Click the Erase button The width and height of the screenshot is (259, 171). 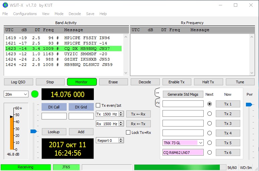113,82
